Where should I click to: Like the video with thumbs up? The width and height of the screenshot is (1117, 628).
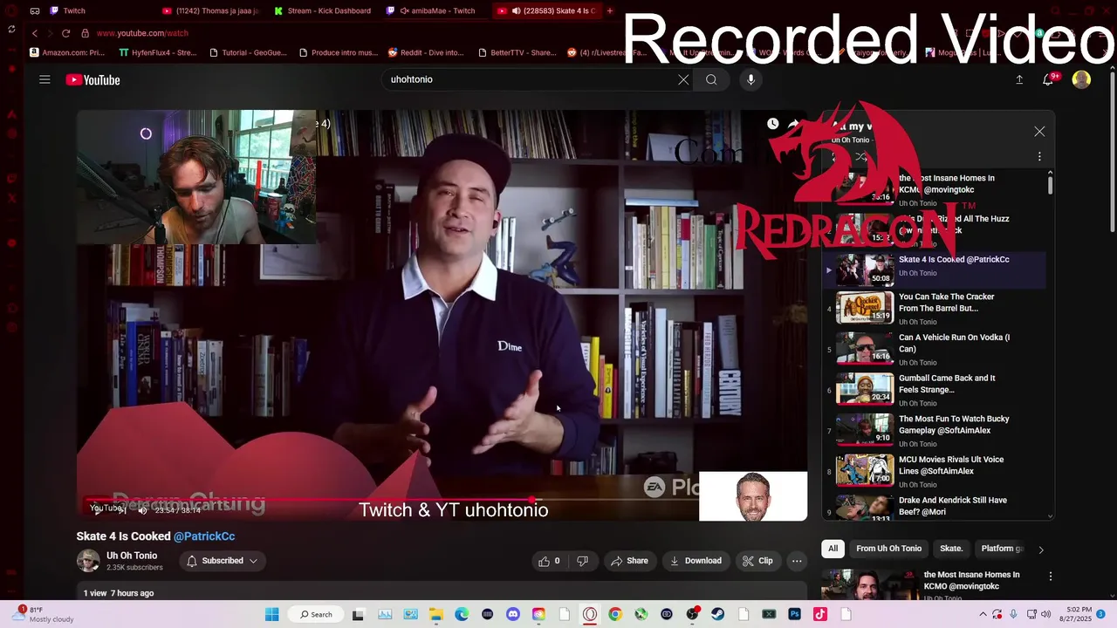tap(550, 561)
